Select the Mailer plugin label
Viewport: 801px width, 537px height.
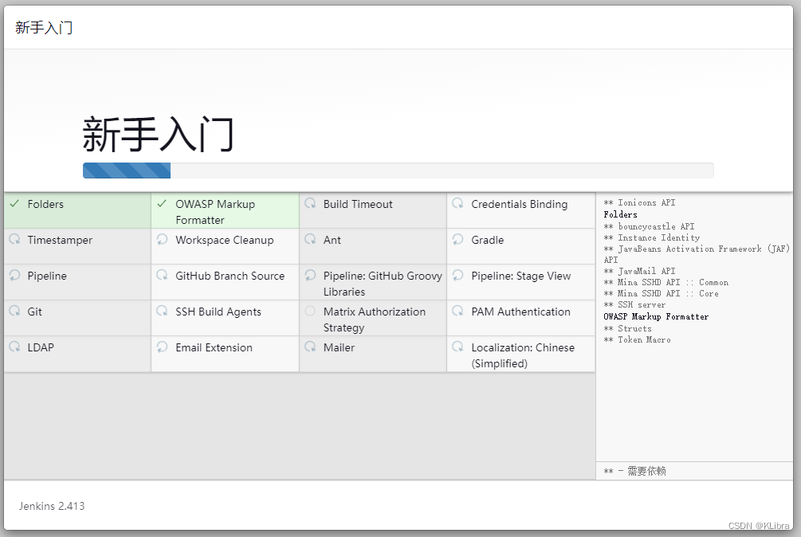point(339,347)
